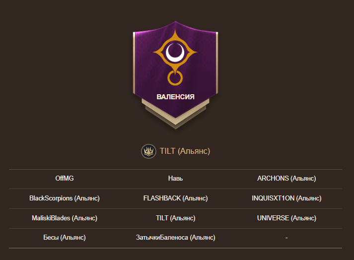Select the OffMG guild entry
Image resolution: width=354 pixels, height=260 pixels.
[x=65, y=178]
